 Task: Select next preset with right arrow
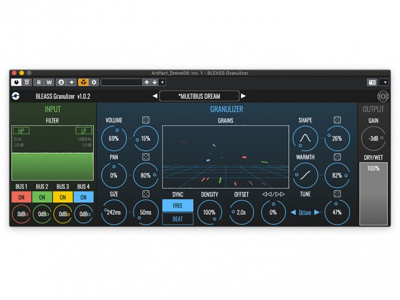tap(243, 96)
